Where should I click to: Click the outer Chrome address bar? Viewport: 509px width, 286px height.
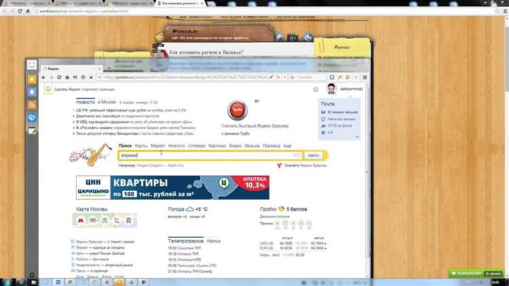pyautogui.click(x=263, y=11)
